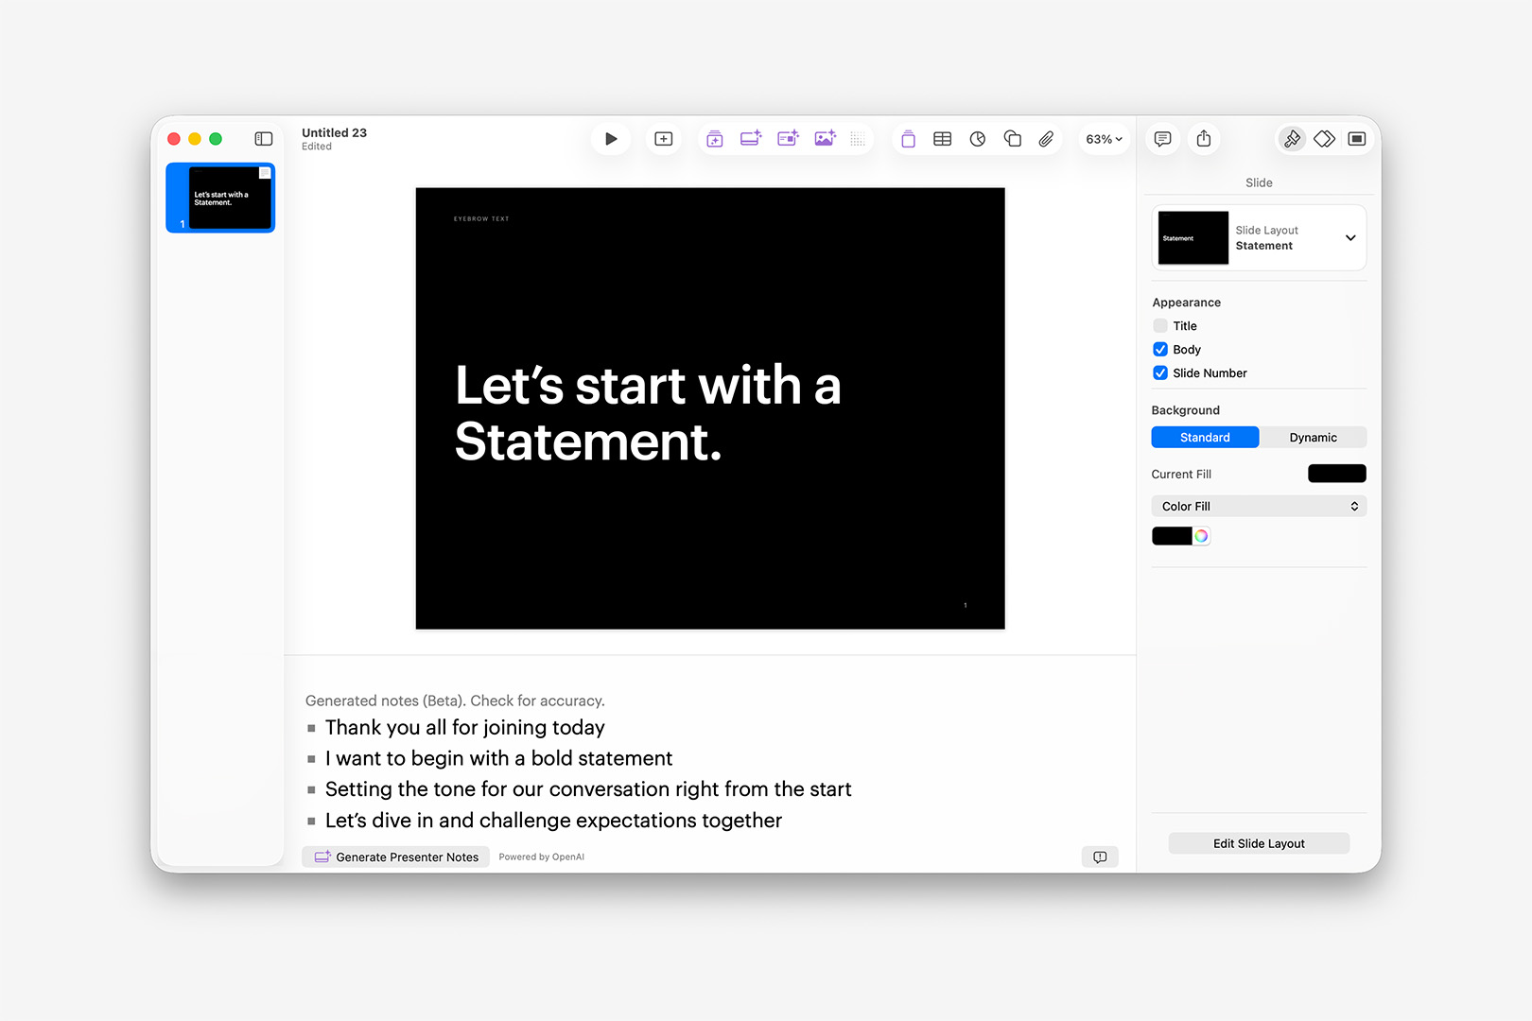
Task: Open the Color Fill type dropdown
Action: (x=1258, y=506)
